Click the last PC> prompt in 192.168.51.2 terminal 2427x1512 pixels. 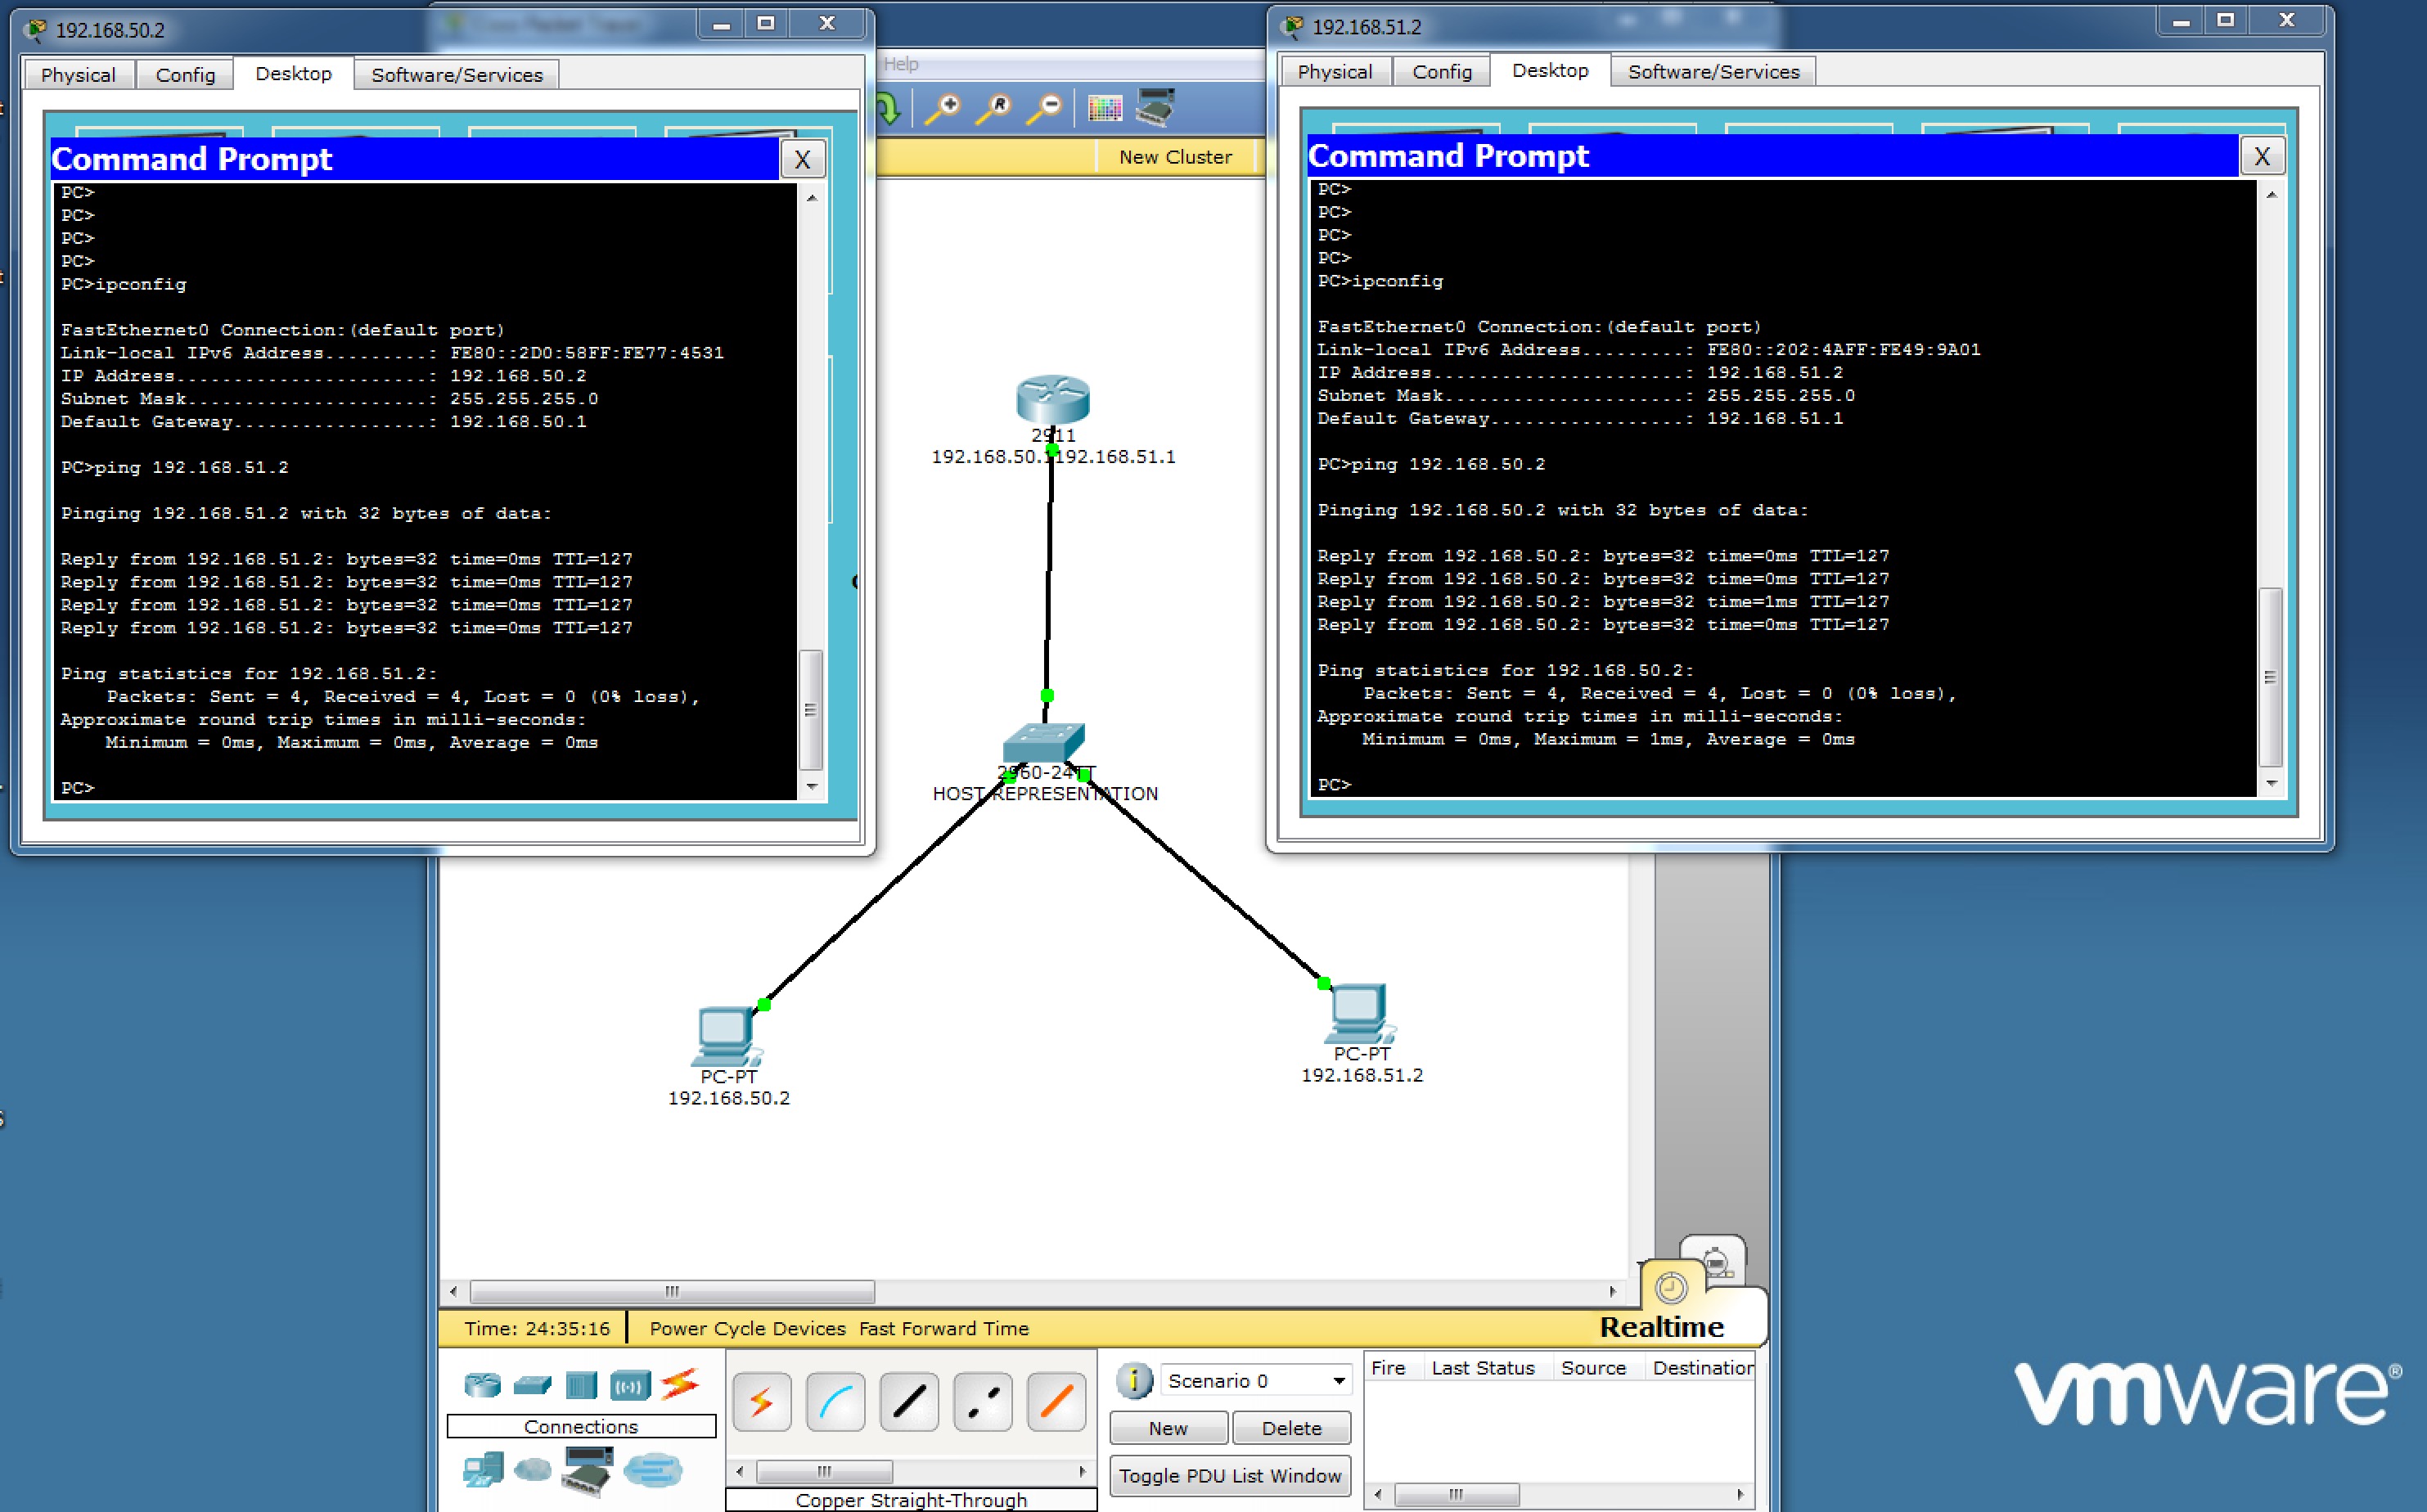[x=1334, y=785]
